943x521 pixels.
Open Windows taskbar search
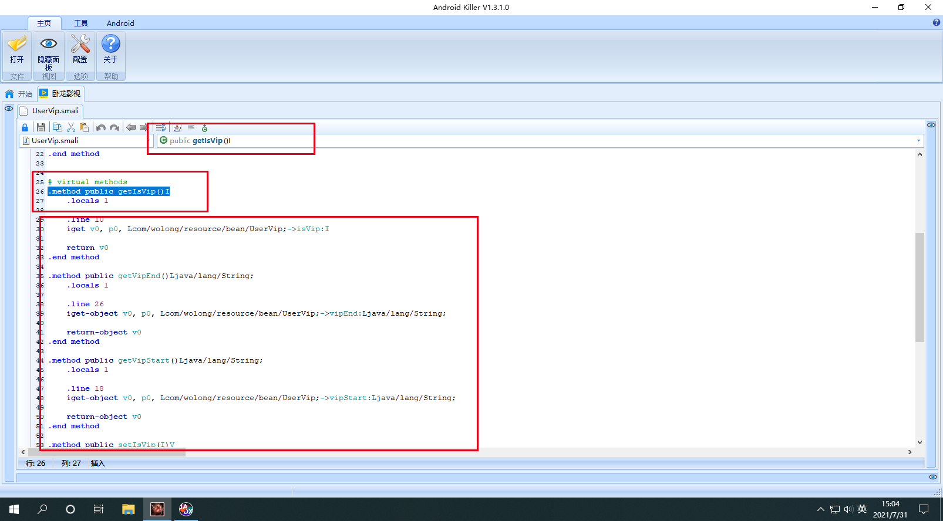coord(42,509)
